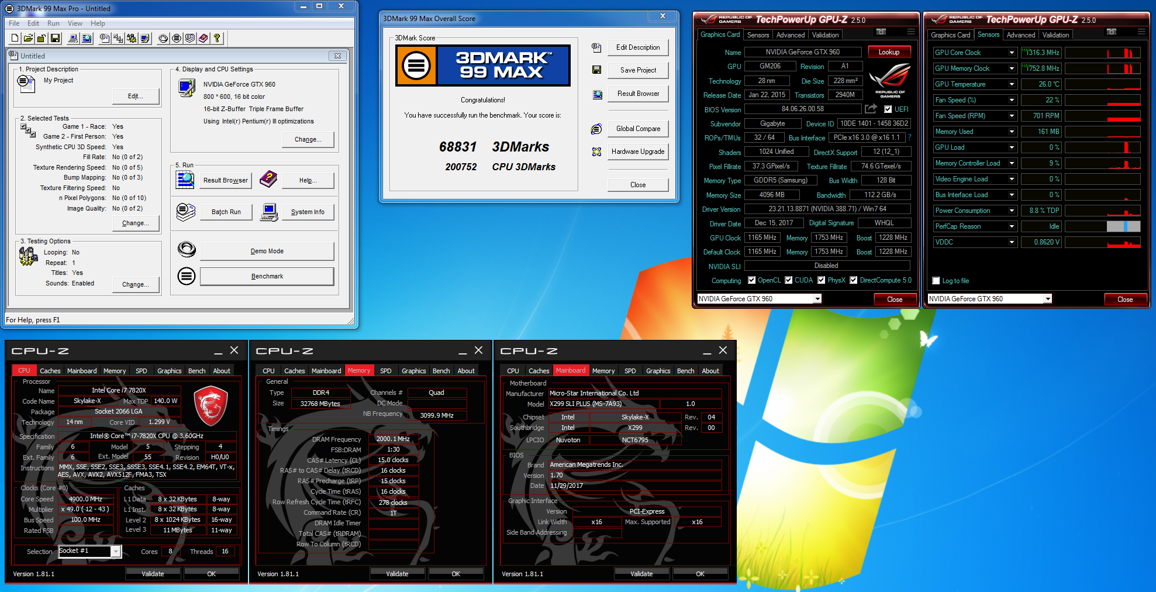Click the system info computer toolbar icon
The height and width of the screenshot is (592, 1156).
(73, 38)
